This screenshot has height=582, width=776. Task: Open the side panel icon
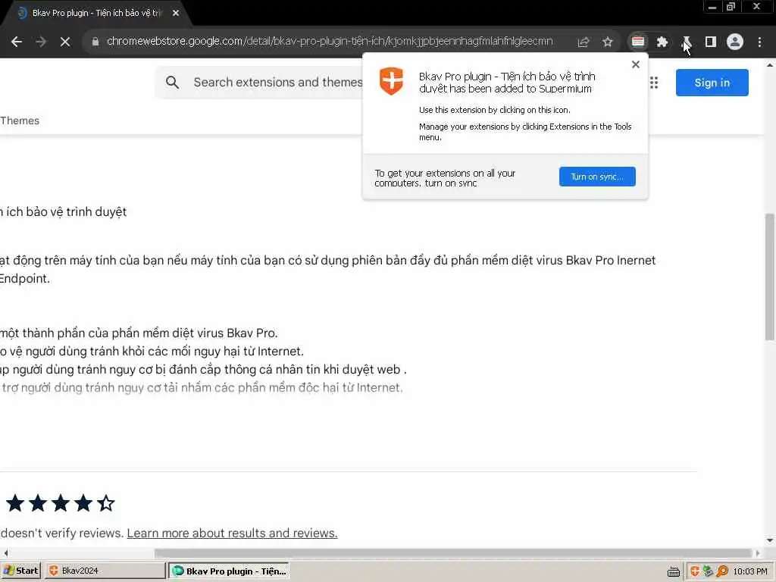711,42
